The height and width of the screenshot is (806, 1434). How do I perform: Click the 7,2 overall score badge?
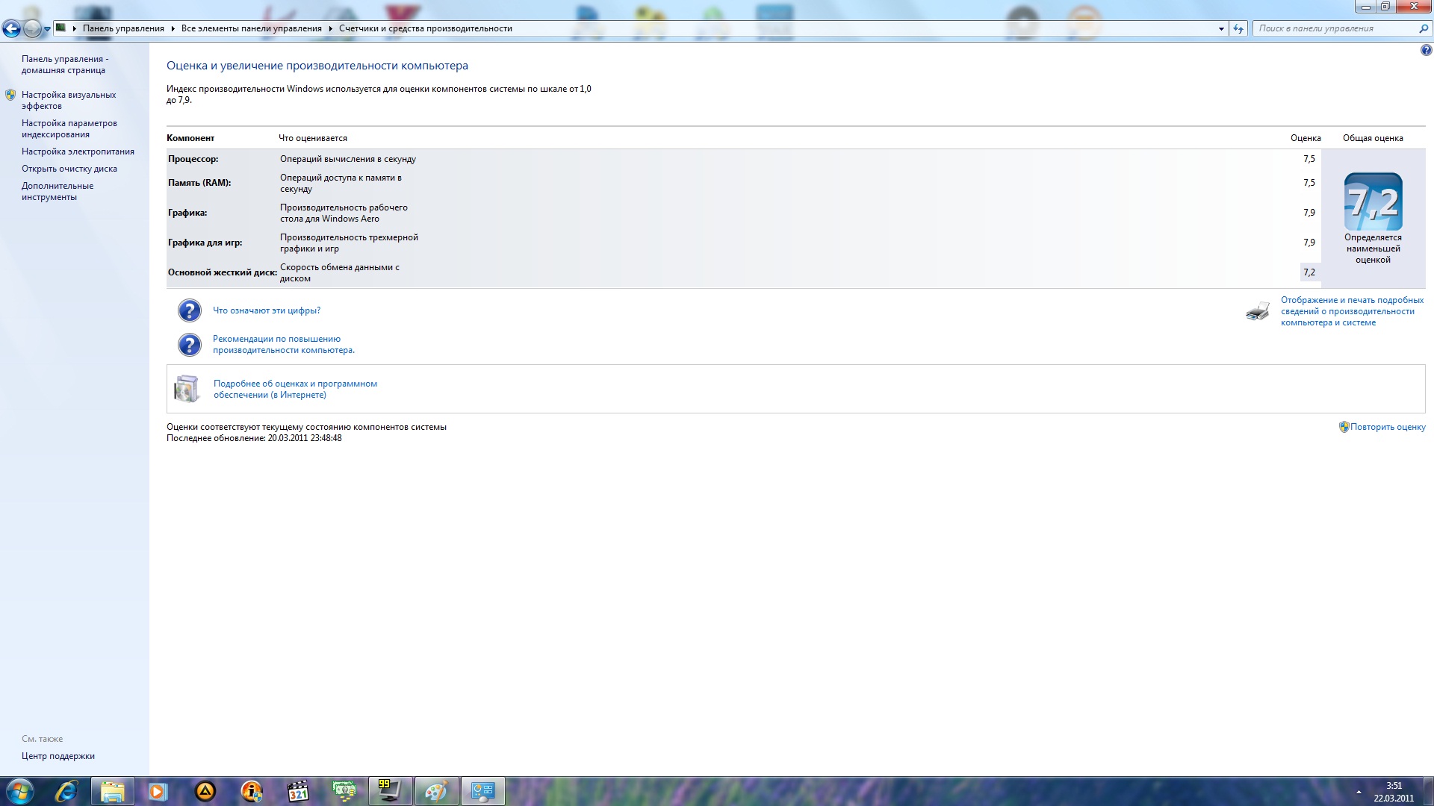click(1373, 201)
